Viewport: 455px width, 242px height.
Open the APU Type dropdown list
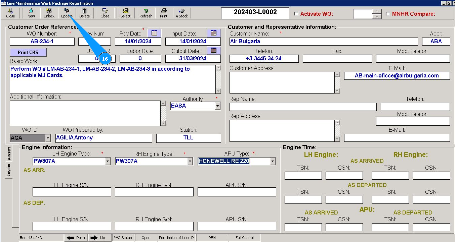273,161
